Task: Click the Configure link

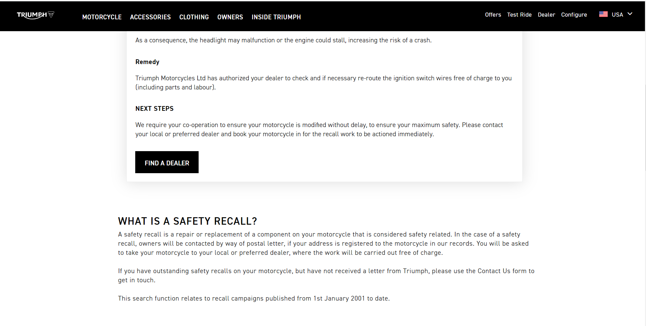Action: [x=574, y=15]
